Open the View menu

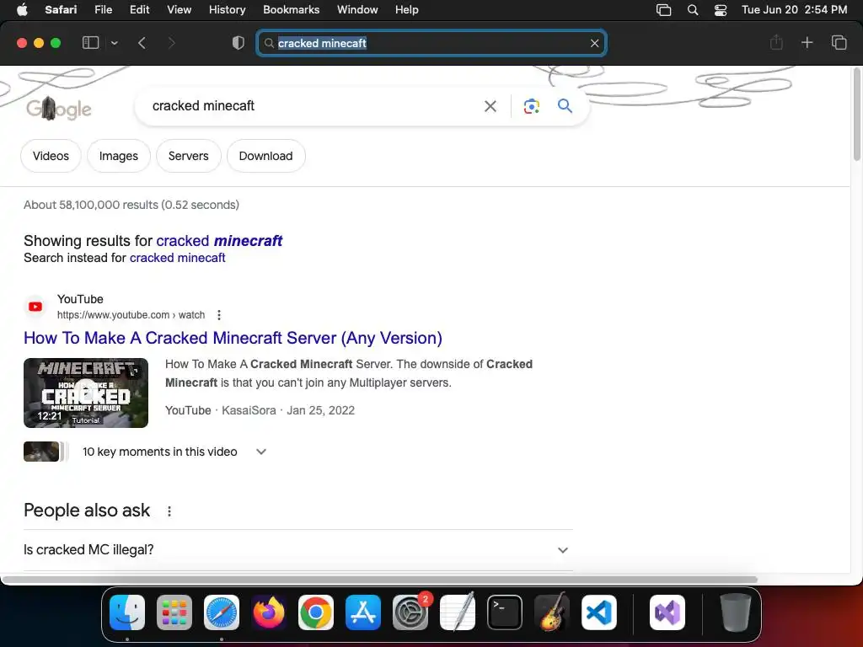click(179, 9)
